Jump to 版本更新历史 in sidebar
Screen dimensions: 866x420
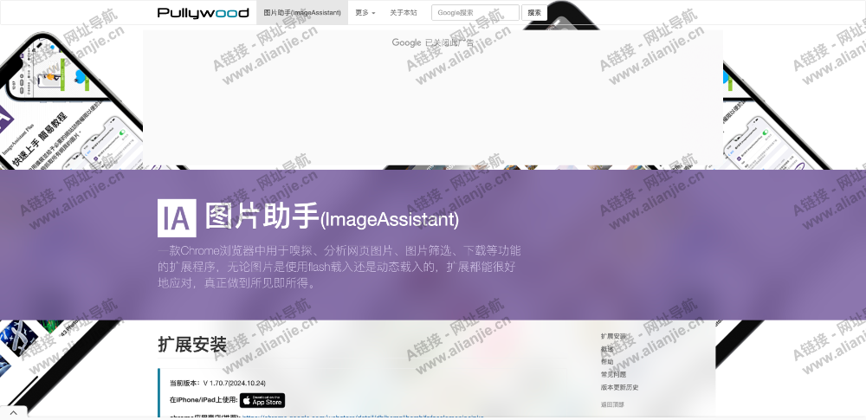620,387
